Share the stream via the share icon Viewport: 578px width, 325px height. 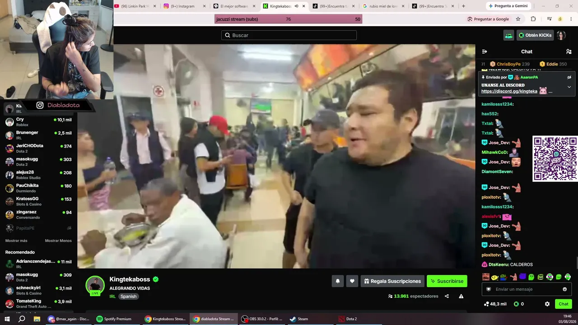(x=447, y=296)
